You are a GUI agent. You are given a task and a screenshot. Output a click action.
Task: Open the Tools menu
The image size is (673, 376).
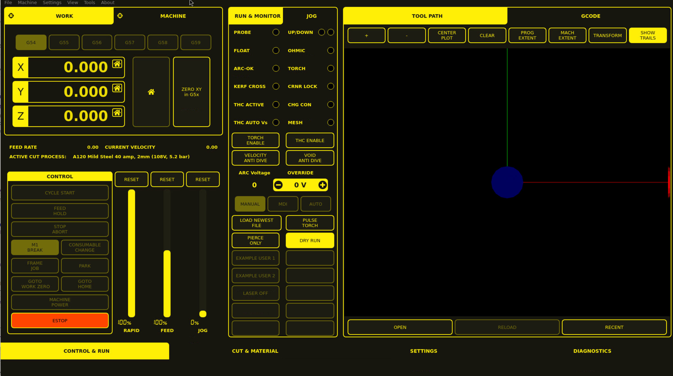click(x=89, y=3)
